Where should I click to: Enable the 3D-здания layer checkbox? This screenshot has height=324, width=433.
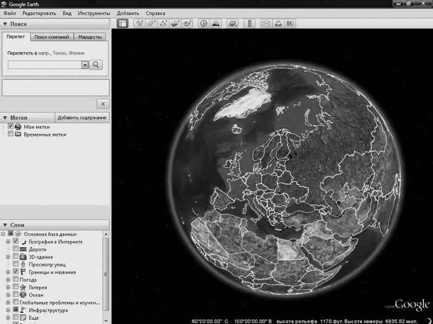tap(16, 256)
